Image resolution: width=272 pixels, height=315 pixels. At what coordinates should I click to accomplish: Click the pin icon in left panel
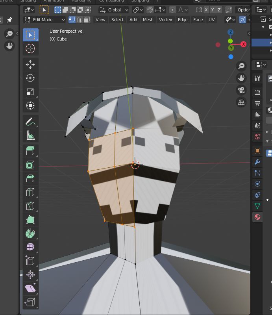(x=9, y=20)
